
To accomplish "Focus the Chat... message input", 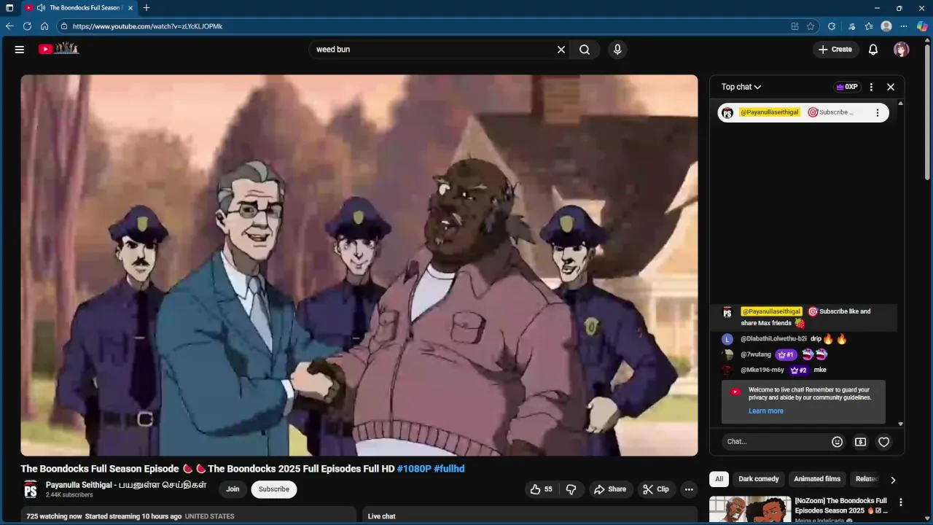I will pos(774,442).
